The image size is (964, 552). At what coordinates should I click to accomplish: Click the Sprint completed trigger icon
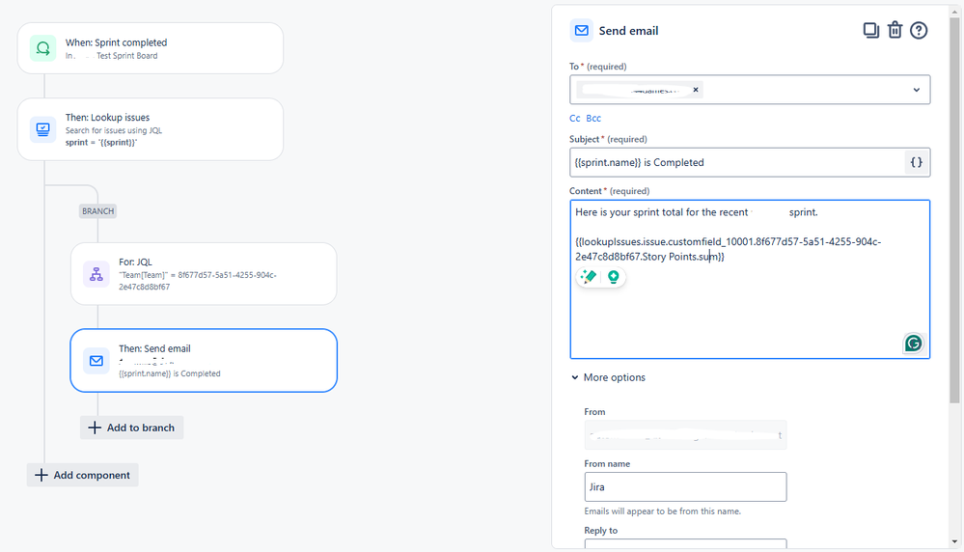43,48
